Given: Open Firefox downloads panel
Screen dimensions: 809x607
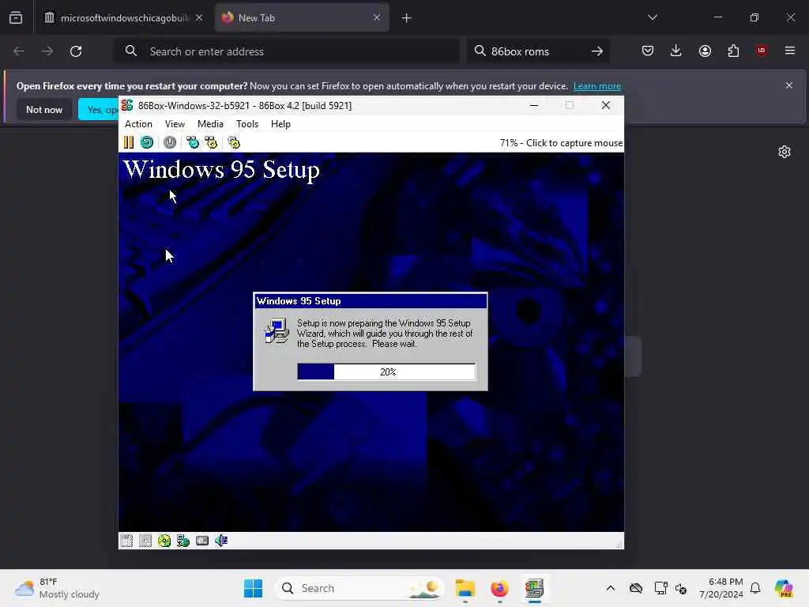Looking at the screenshot, I should point(676,51).
